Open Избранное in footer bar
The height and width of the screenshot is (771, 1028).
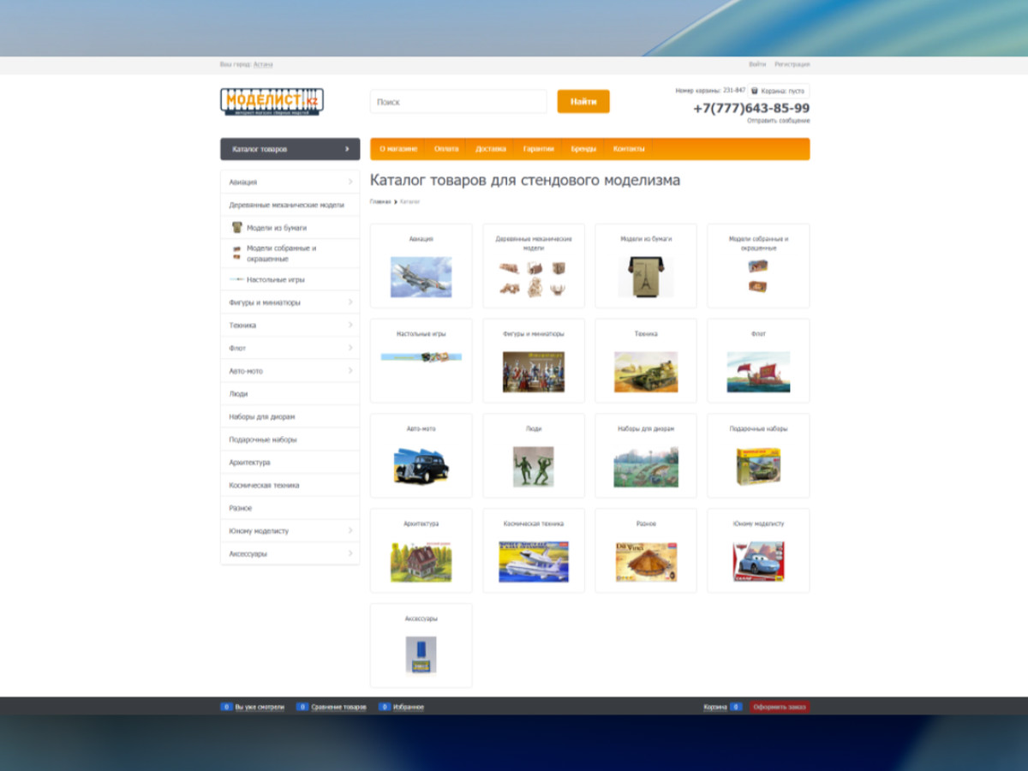(x=409, y=707)
